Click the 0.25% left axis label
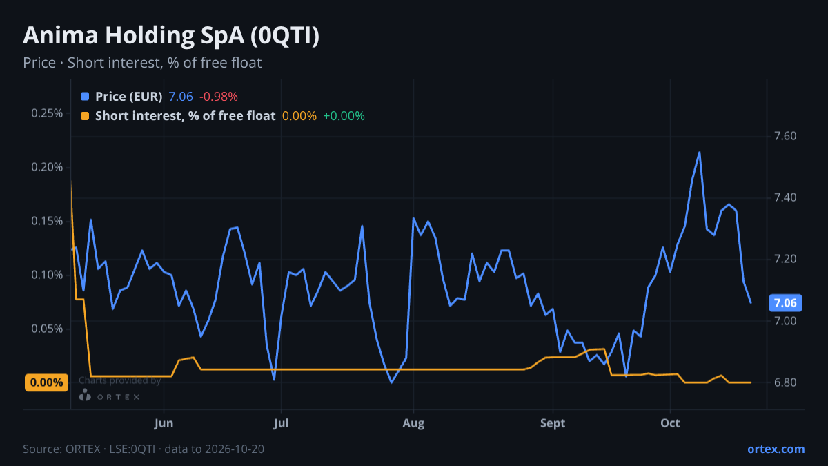828x466 pixels. tap(47, 113)
